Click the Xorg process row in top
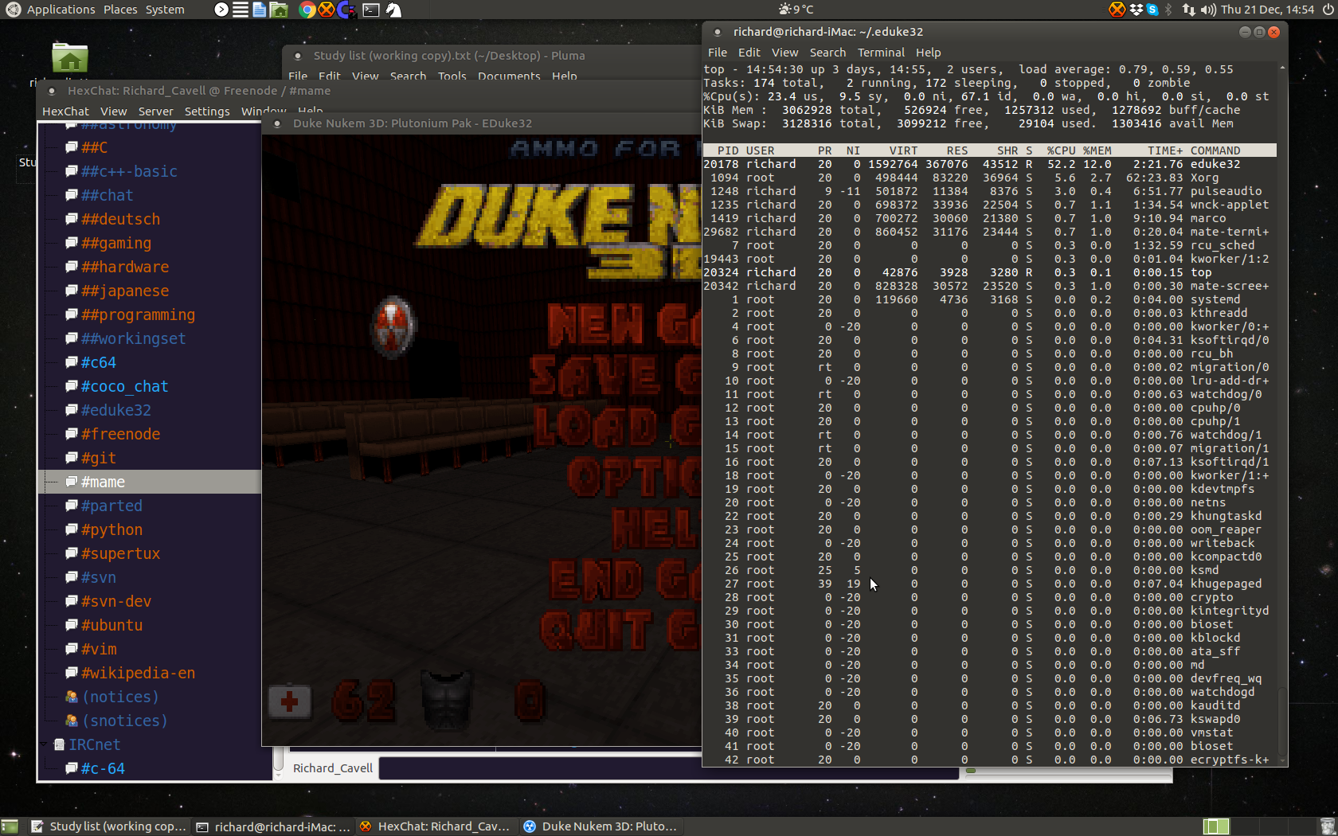Screen dimensions: 1338x836 point(989,178)
